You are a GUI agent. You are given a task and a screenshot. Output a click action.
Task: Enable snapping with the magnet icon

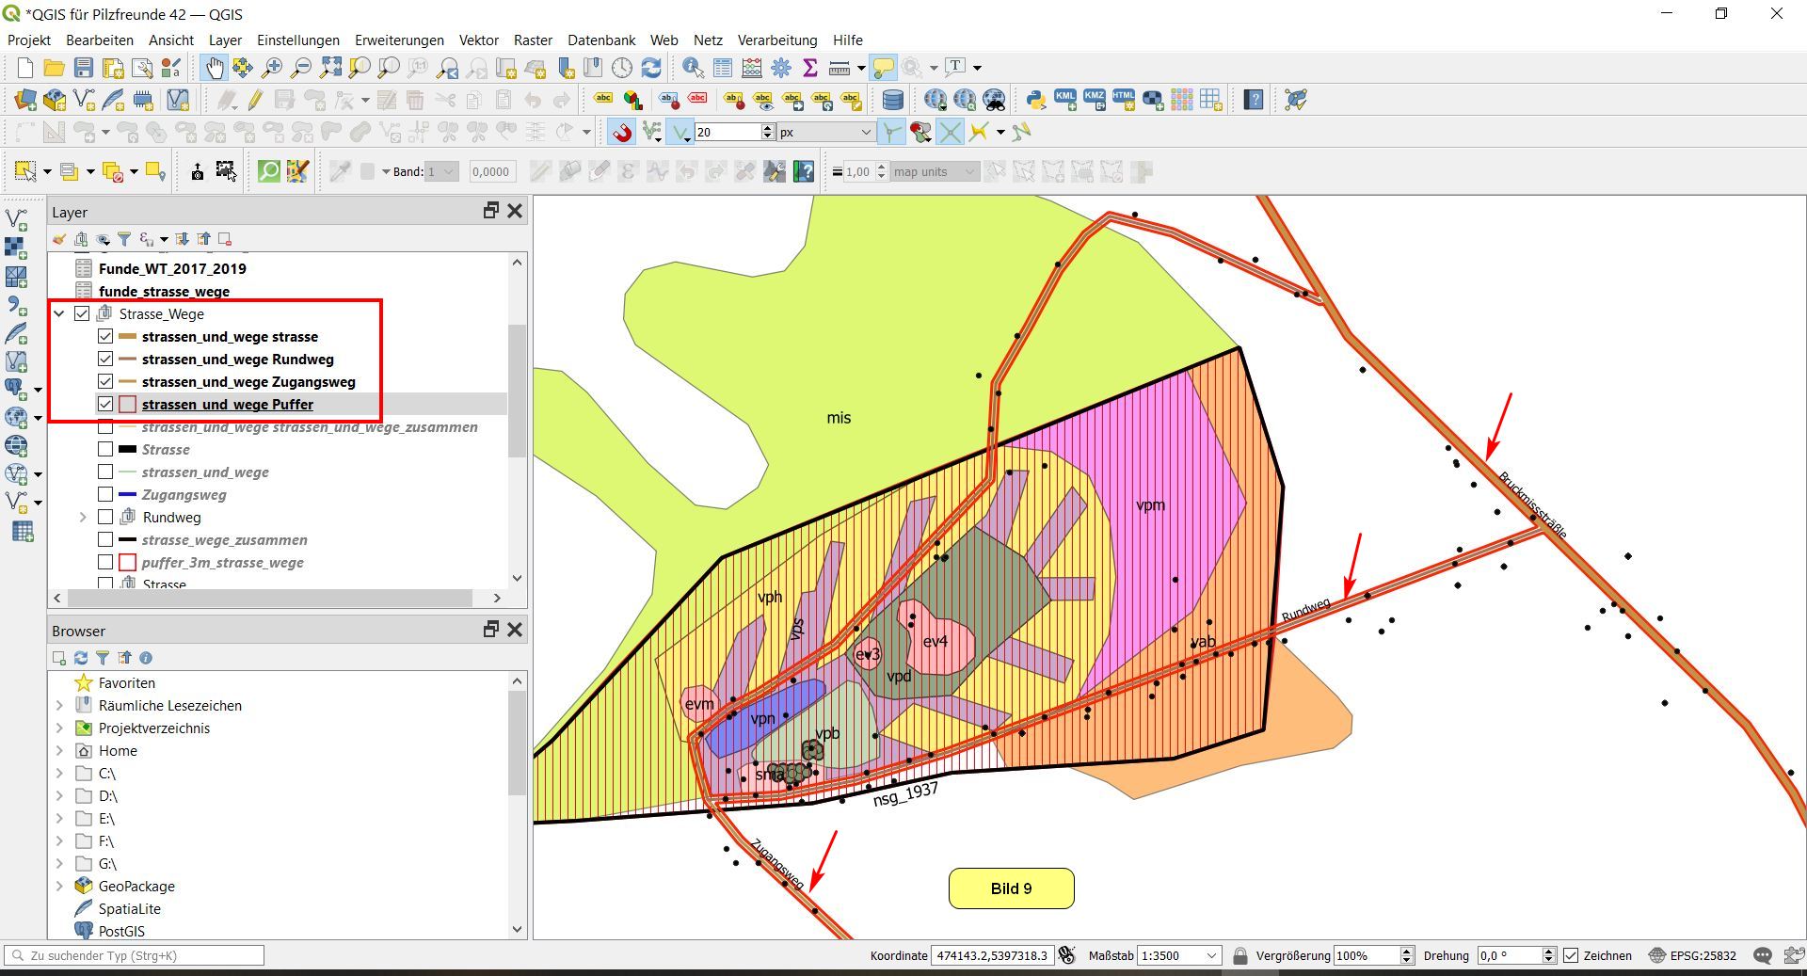click(x=621, y=133)
